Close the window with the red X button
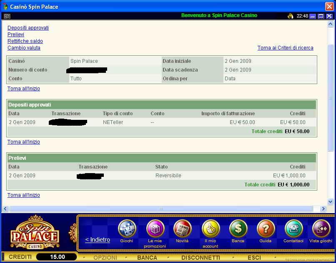Screen dimensions: 336x263 (329, 6)
